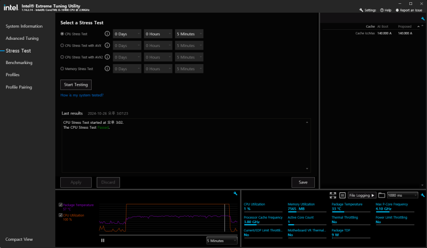Screen dimensions: 427x248
Task: Collapse the Cache section chevron
Action: pos(418,27)
